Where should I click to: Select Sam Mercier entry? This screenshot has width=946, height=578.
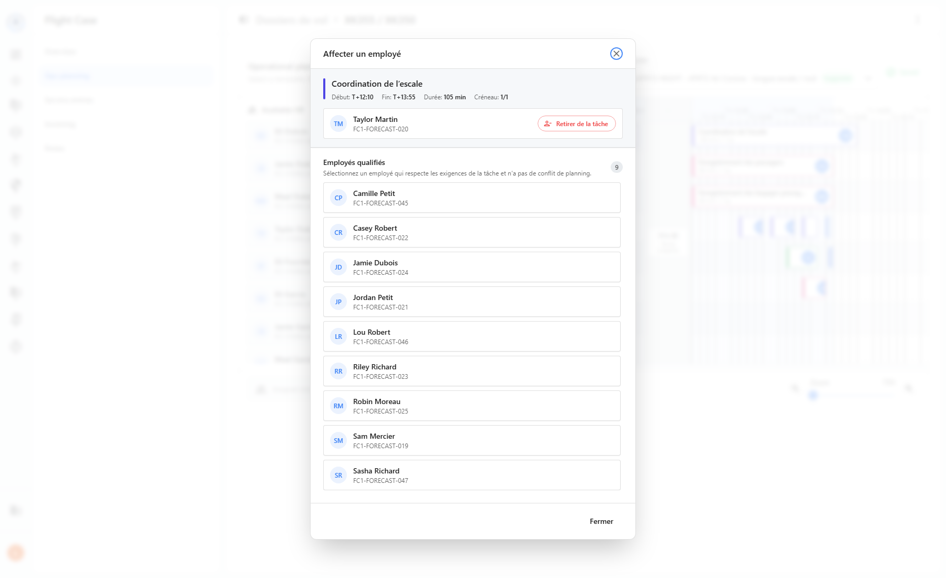[471, 441]
